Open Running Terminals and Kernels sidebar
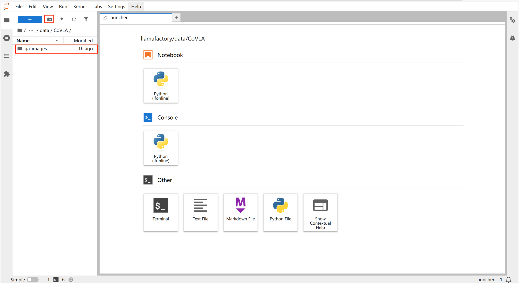The image size is (519, 283). point(6,38)
